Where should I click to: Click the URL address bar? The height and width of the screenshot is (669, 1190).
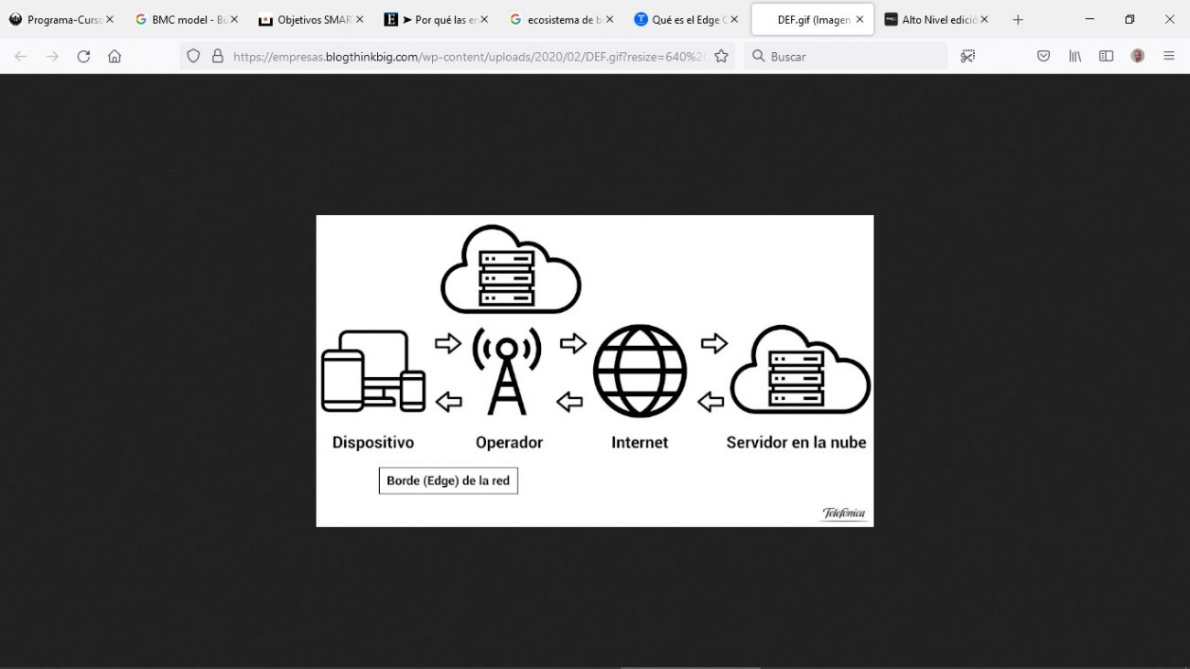click(467, 57)
